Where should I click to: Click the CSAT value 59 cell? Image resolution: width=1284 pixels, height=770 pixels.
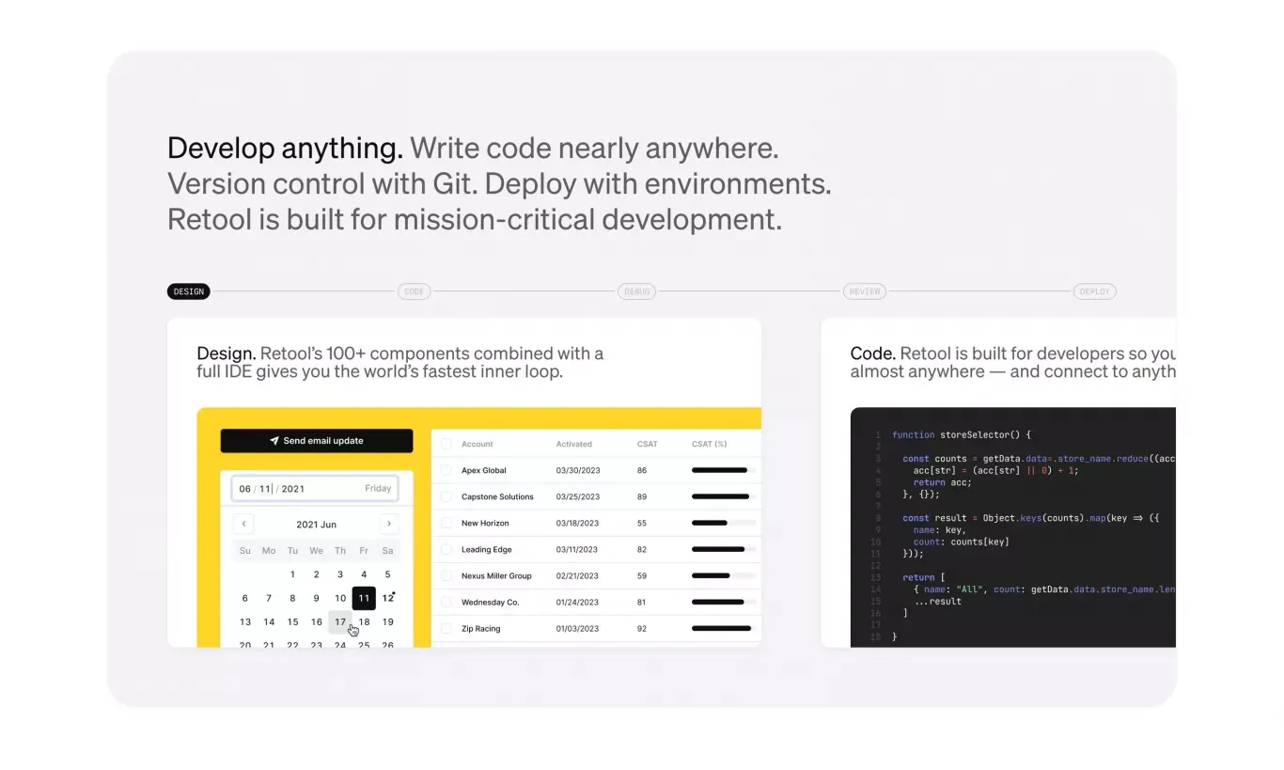[642, 575]
